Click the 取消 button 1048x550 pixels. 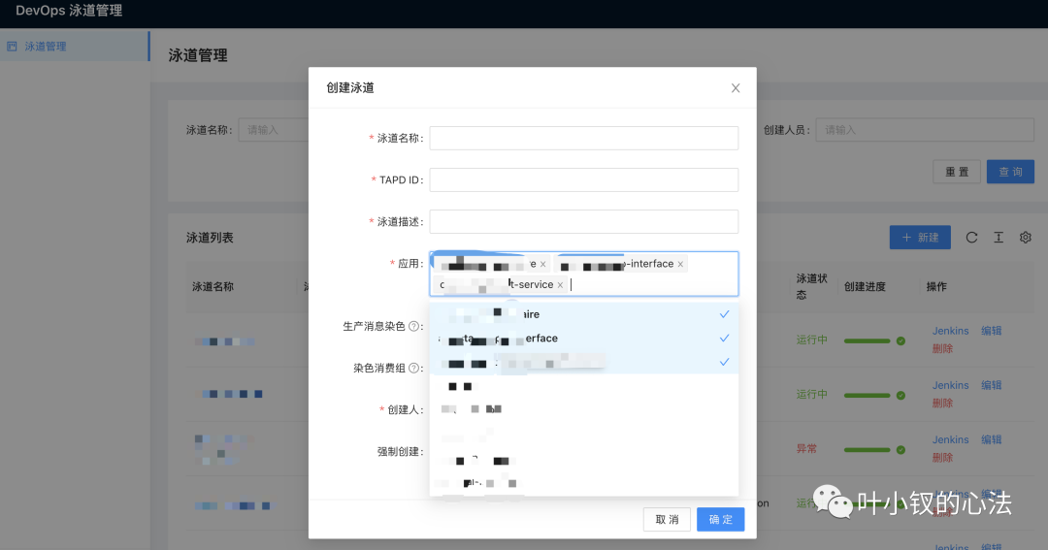click(x=667, y=519)
